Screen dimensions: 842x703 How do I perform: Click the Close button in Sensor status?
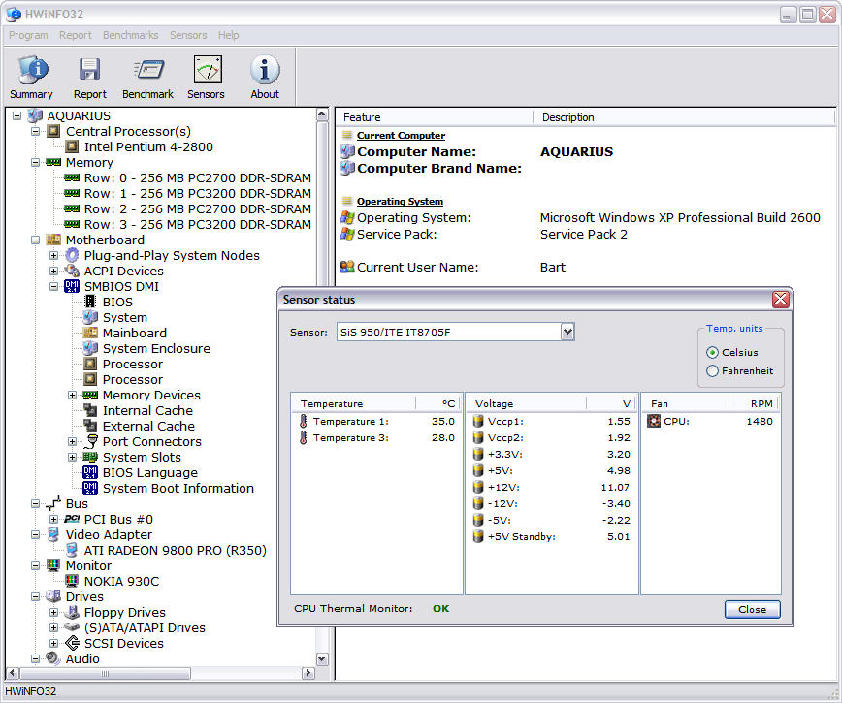(752, 609)
